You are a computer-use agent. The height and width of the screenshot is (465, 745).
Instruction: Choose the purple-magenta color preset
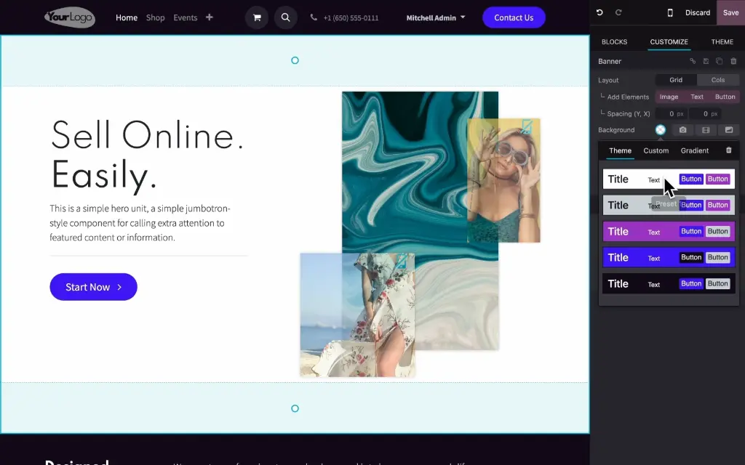coord(669,232)
